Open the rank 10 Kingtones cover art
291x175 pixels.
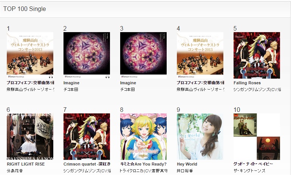[x=257, y=136]
